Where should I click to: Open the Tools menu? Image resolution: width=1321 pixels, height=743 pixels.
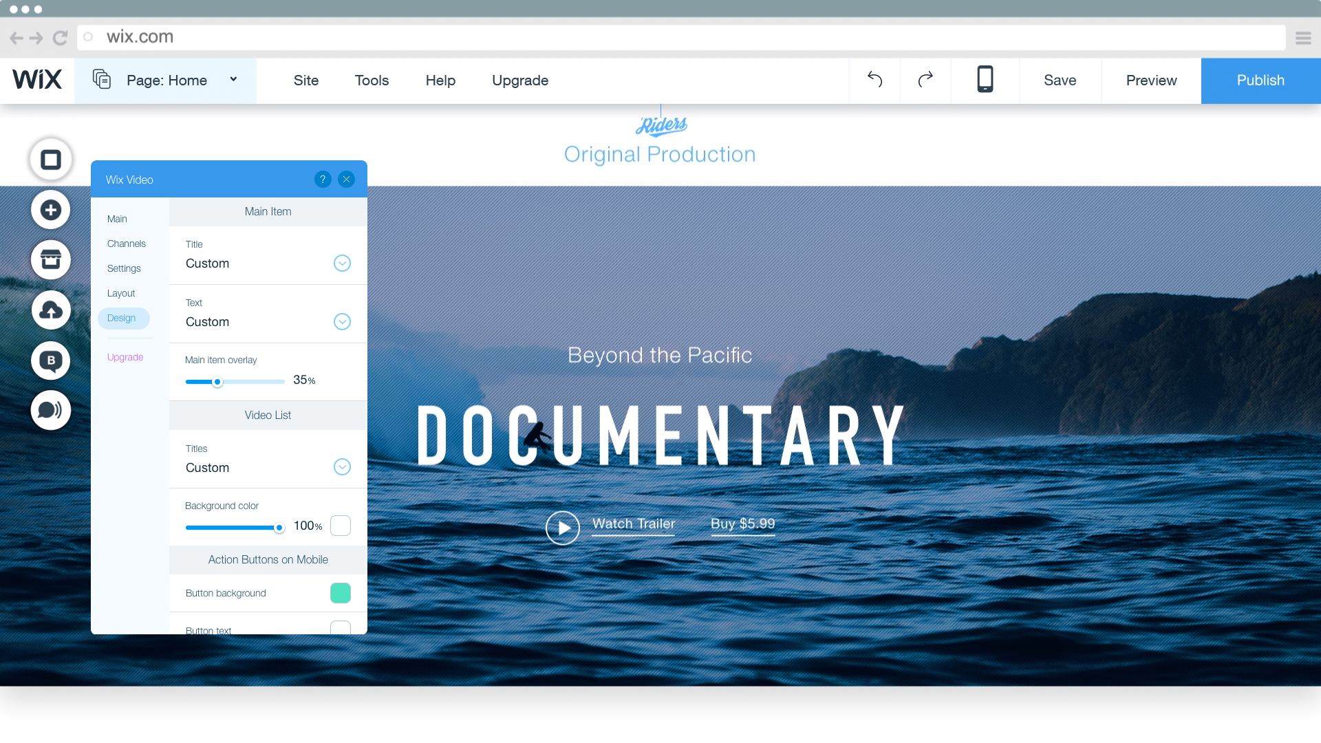pos(372,80)
